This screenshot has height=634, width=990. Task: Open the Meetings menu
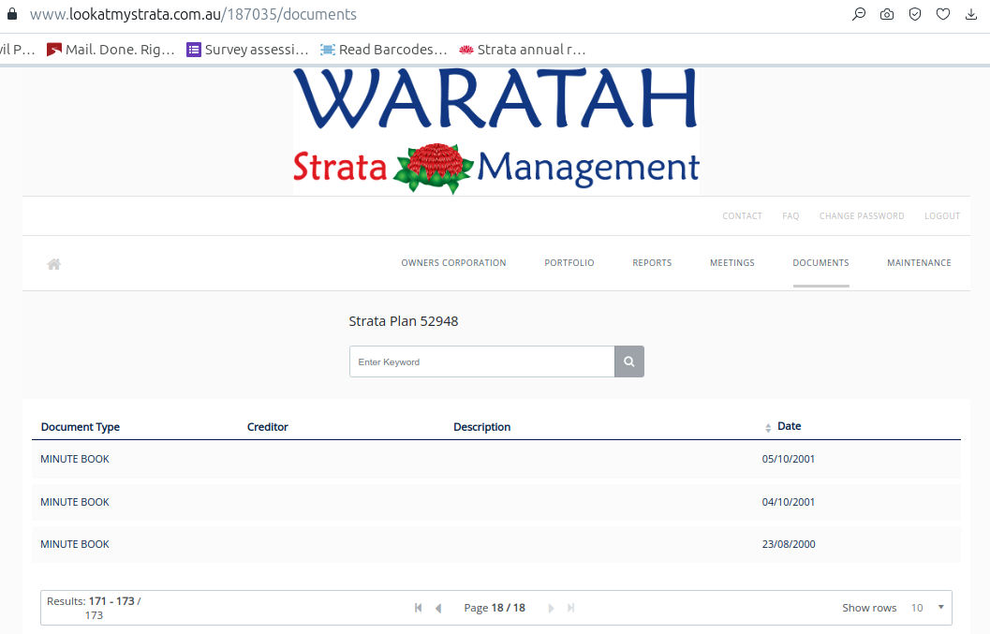pyautogui.click(x=732, y=263)
